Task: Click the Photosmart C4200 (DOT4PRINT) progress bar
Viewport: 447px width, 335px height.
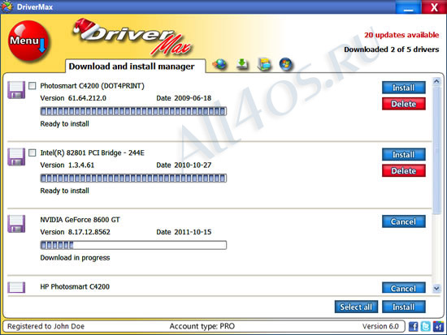Action: (x=133, y=111)
